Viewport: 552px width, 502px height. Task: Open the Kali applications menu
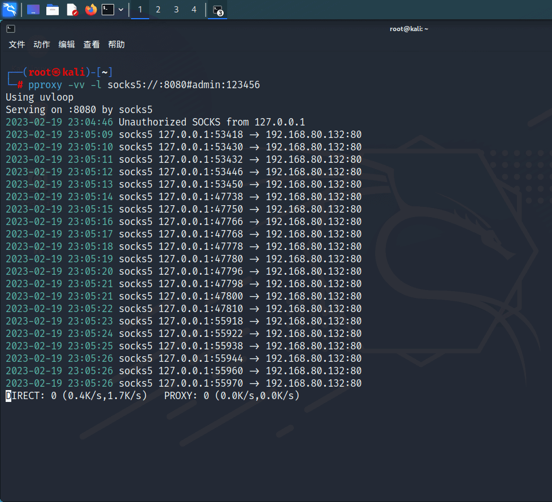click(x=10, y=10)
